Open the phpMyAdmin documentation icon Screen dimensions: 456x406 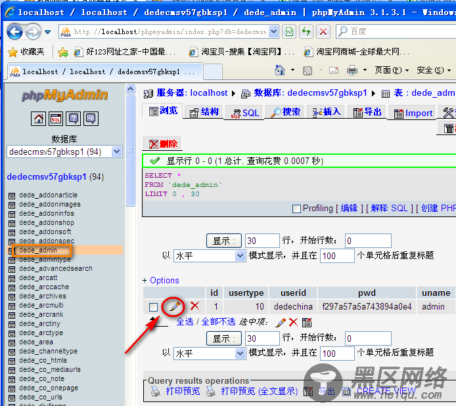point(74,119)
